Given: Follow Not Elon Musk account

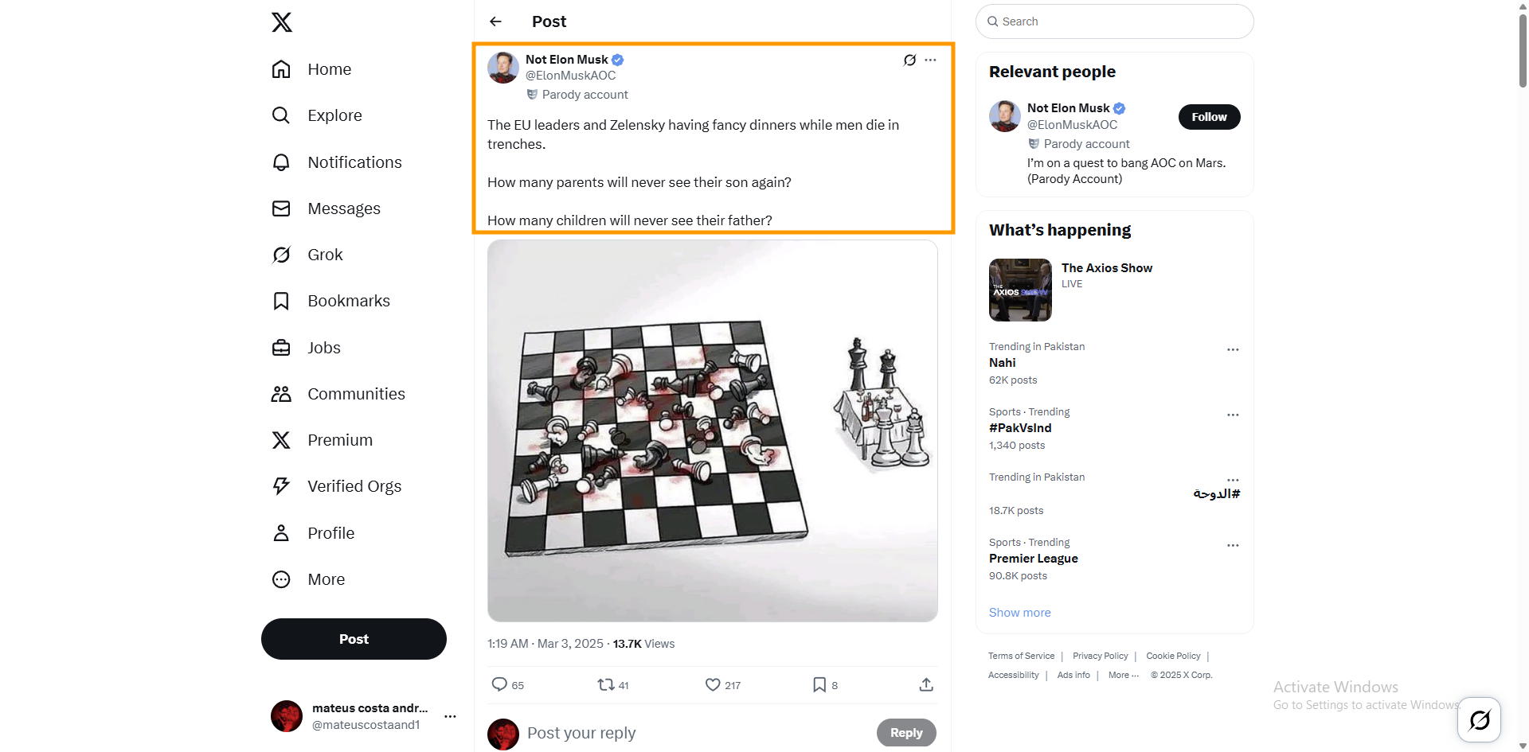Looking at the screenshot, I should tap(1209, 117).
